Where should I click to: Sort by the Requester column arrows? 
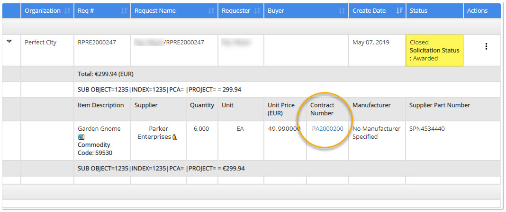coord(257,10)
